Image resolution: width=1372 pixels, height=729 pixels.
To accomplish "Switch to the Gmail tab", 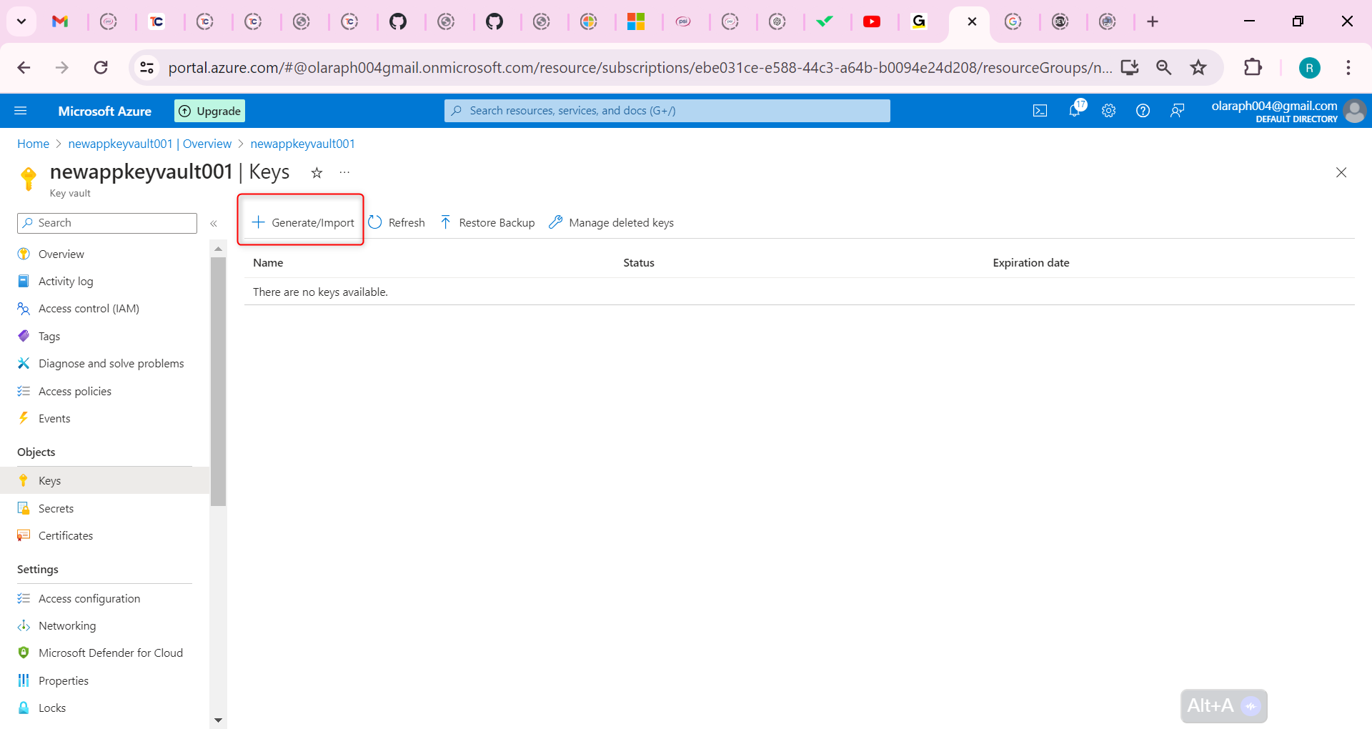I will coord(60,21).
